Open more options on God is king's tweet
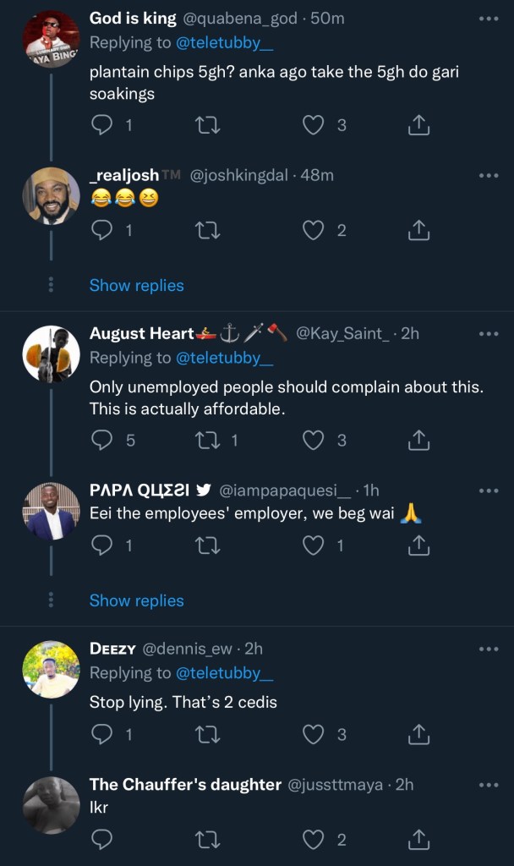Image resolution: width=514 pixels, height=866 pixels. click(x=489, y=19)
